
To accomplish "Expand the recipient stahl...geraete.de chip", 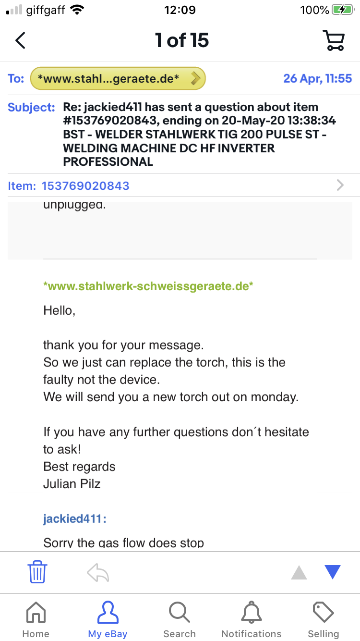I will [x=118, y=79].
